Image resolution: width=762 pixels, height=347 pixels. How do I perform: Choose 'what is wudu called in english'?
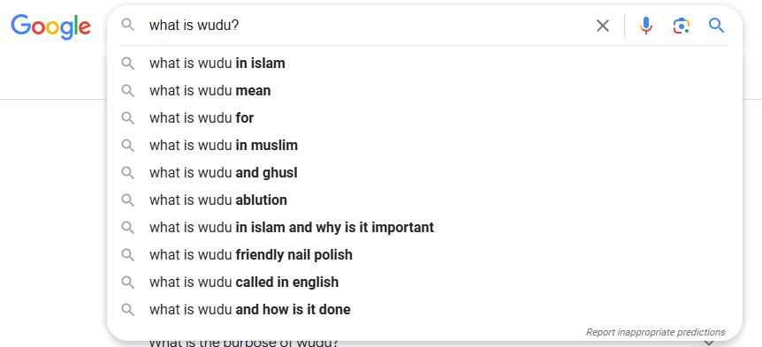pos(424,282)
